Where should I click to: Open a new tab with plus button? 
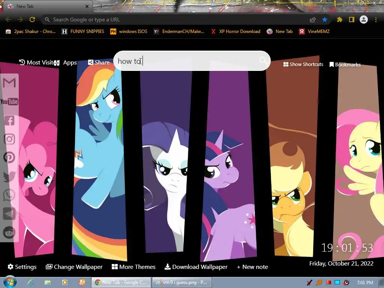101,6
